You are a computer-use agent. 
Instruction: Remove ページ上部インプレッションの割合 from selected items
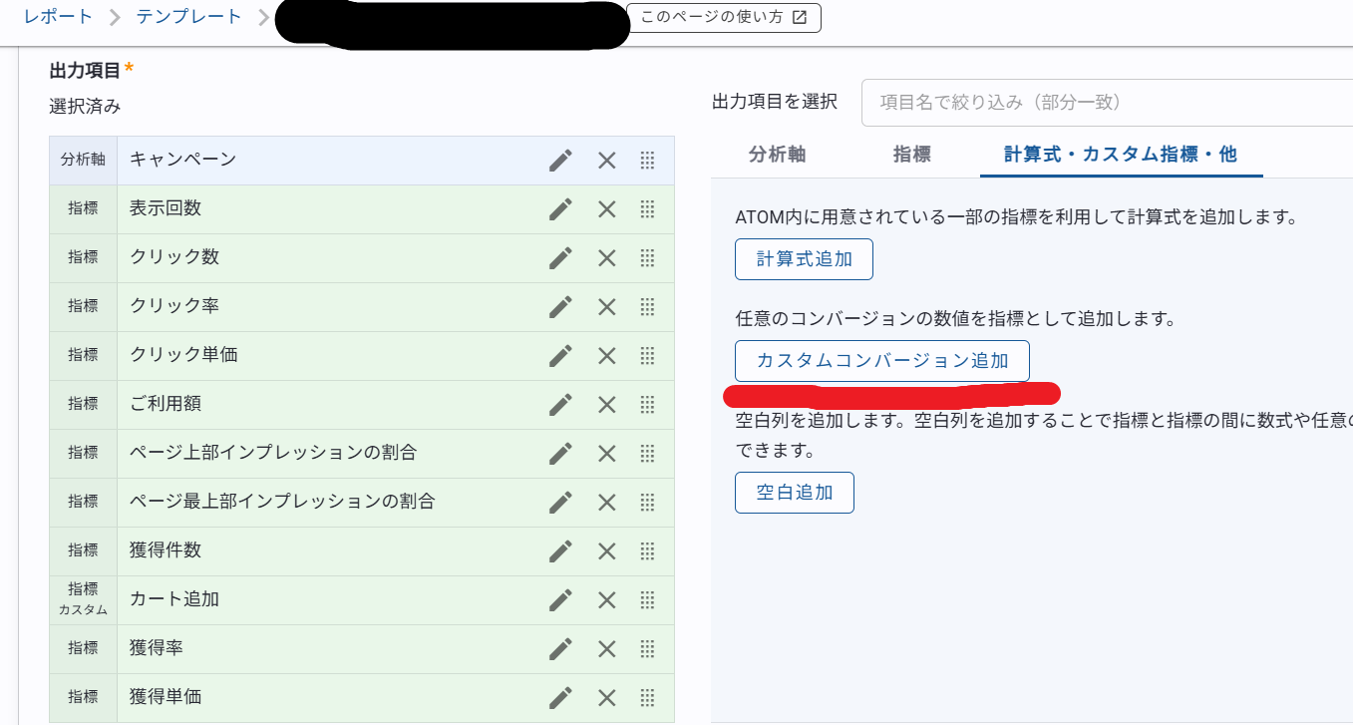[606, 454]
